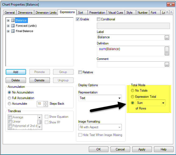
Task: Expand the Forecast (units) expression node
Action: pyautogui.click(x=8, y=26)
